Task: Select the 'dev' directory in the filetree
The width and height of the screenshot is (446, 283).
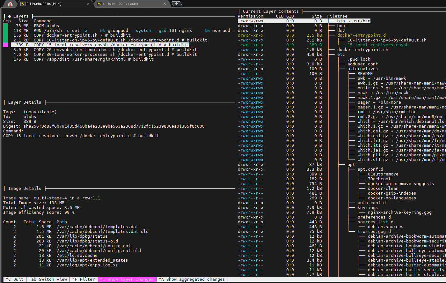Action: pos(341,30)
